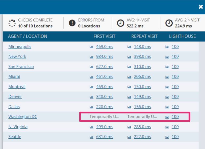Viewport: 205px width, 149px height.
Task: Click chart icon beside Denver repeat visit
Action: click(129, 97)
